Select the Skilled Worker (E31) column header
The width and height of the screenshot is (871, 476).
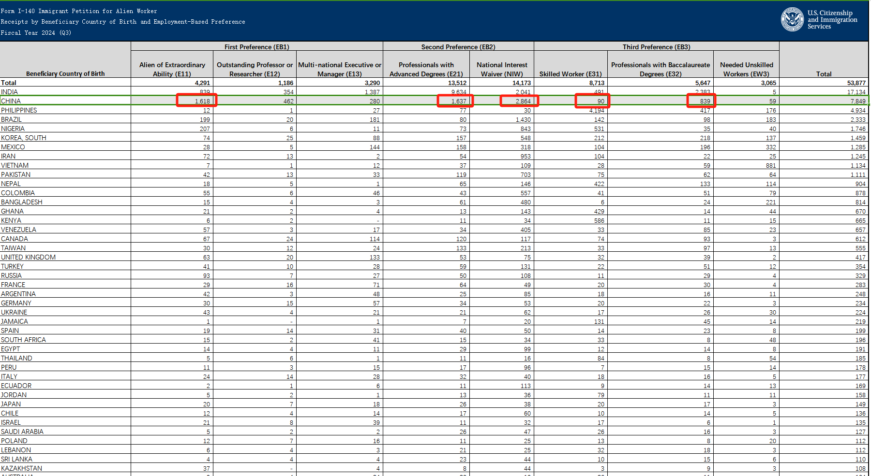pyautogui.click(x=571, y=74)
